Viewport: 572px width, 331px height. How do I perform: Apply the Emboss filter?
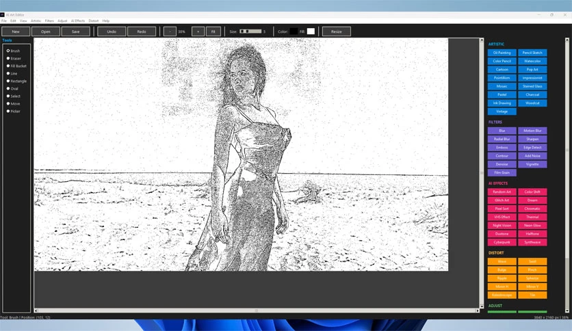tap(502, 147)
